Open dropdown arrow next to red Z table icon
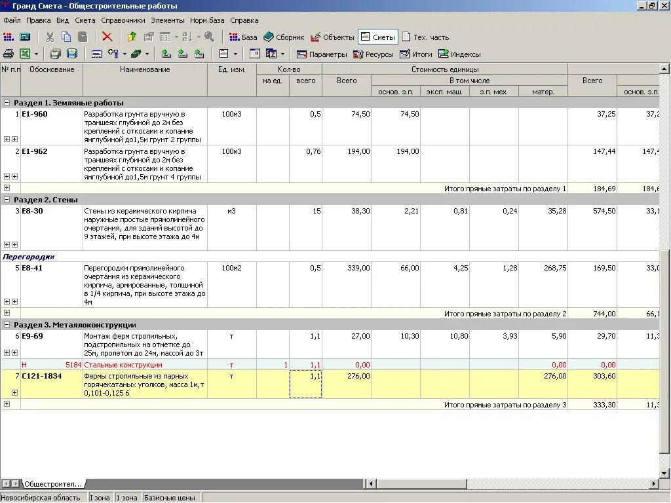Image resolution: width=671 pixels, height=503 pixels. tap(282, 54)
